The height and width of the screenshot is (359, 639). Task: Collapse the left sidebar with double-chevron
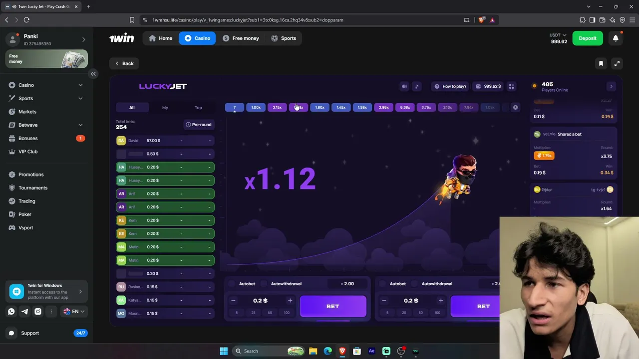tap(93, 74)
